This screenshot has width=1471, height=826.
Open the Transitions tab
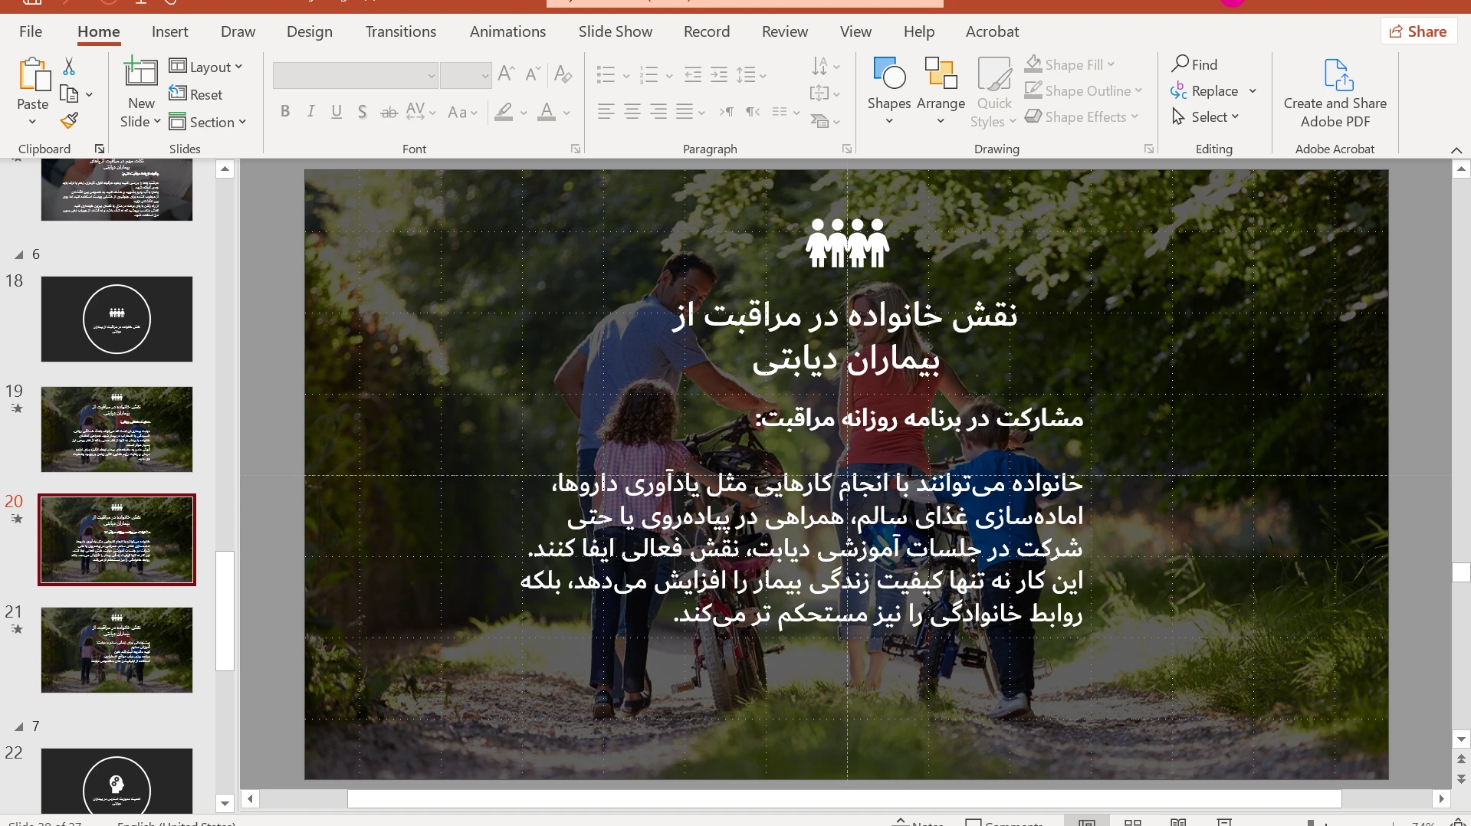(x=401, y=31)
